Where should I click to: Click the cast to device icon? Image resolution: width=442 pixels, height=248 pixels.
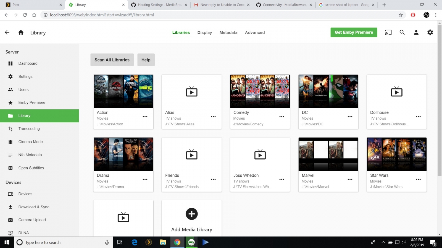coord(388,33)
